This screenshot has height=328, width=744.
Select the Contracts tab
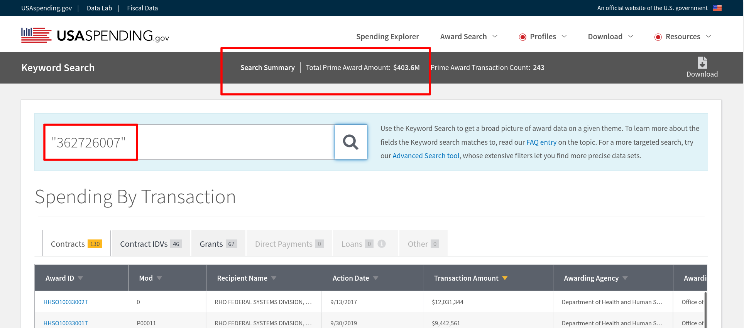(76, 243)
